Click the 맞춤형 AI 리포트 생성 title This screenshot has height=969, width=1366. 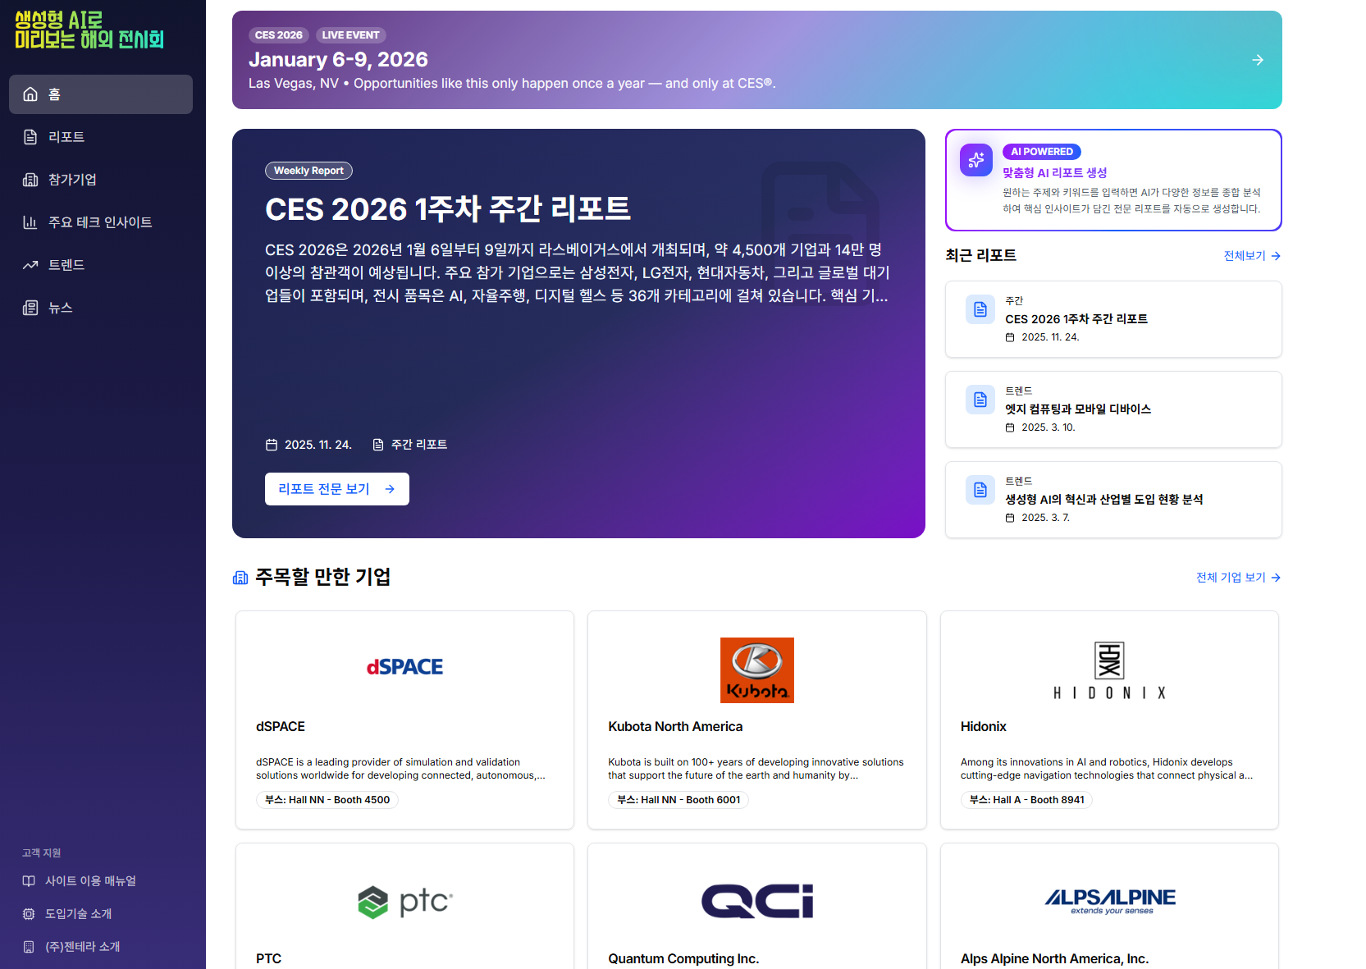coord(1054,173)
